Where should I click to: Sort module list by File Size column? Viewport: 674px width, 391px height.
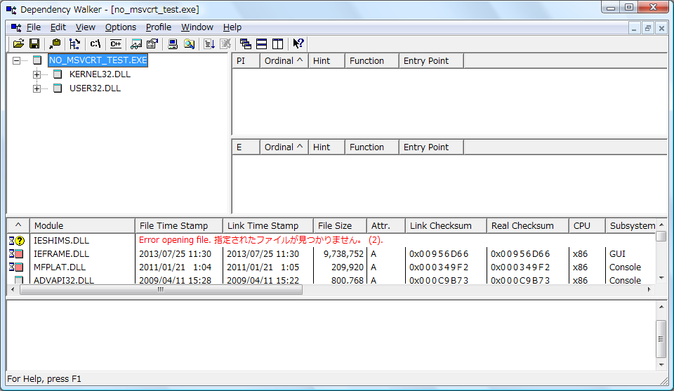[x=340, y=226]
